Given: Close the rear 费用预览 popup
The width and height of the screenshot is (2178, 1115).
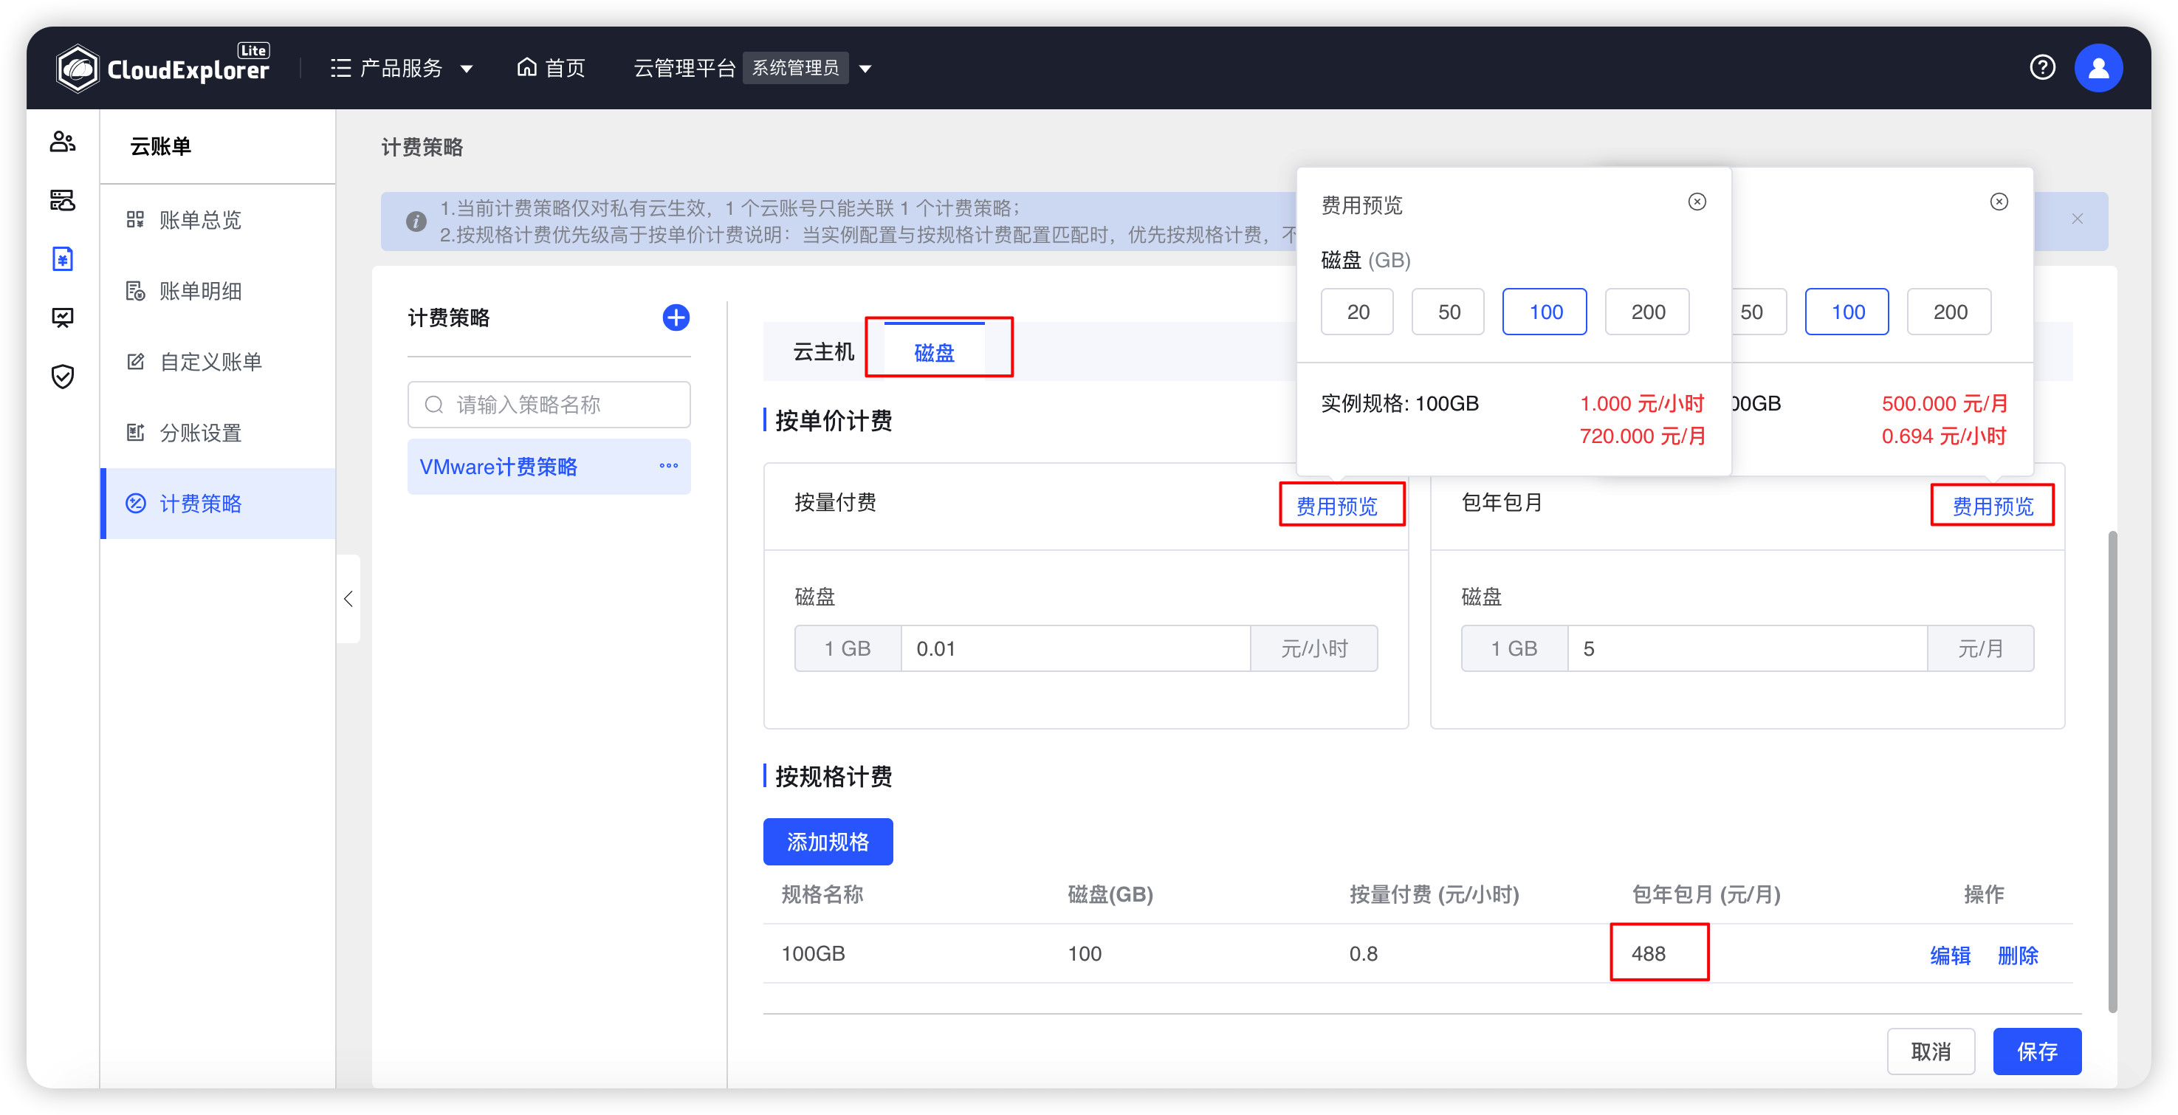Looking at the screenshot, I should coord(1999,202).
